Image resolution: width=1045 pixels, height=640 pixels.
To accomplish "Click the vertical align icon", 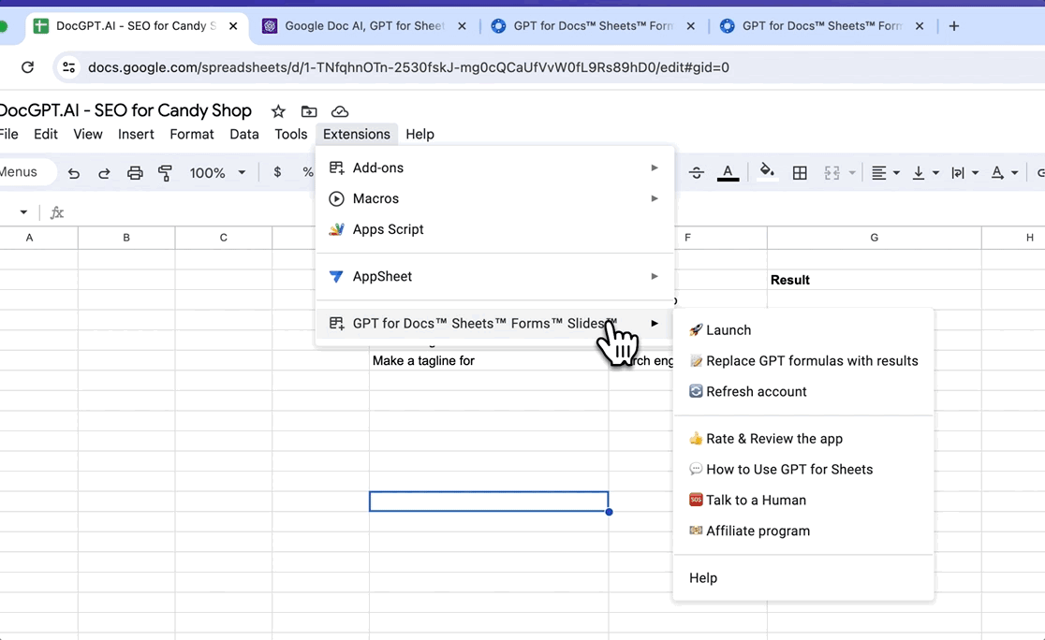I will [x=919, y=173].
